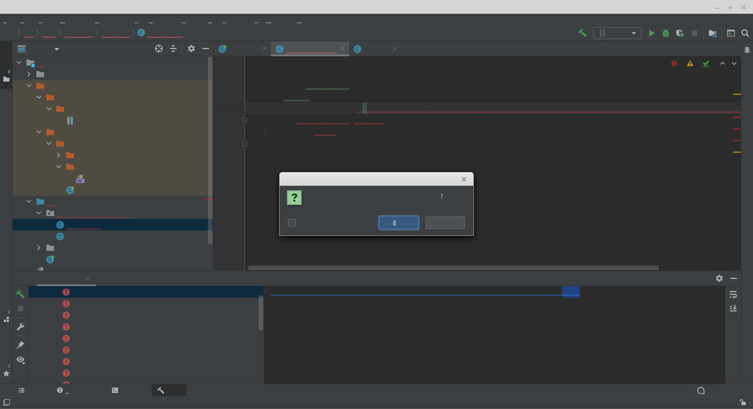Click the underlined blue link in the build output

pyautogui.click(x=417, y=292)
